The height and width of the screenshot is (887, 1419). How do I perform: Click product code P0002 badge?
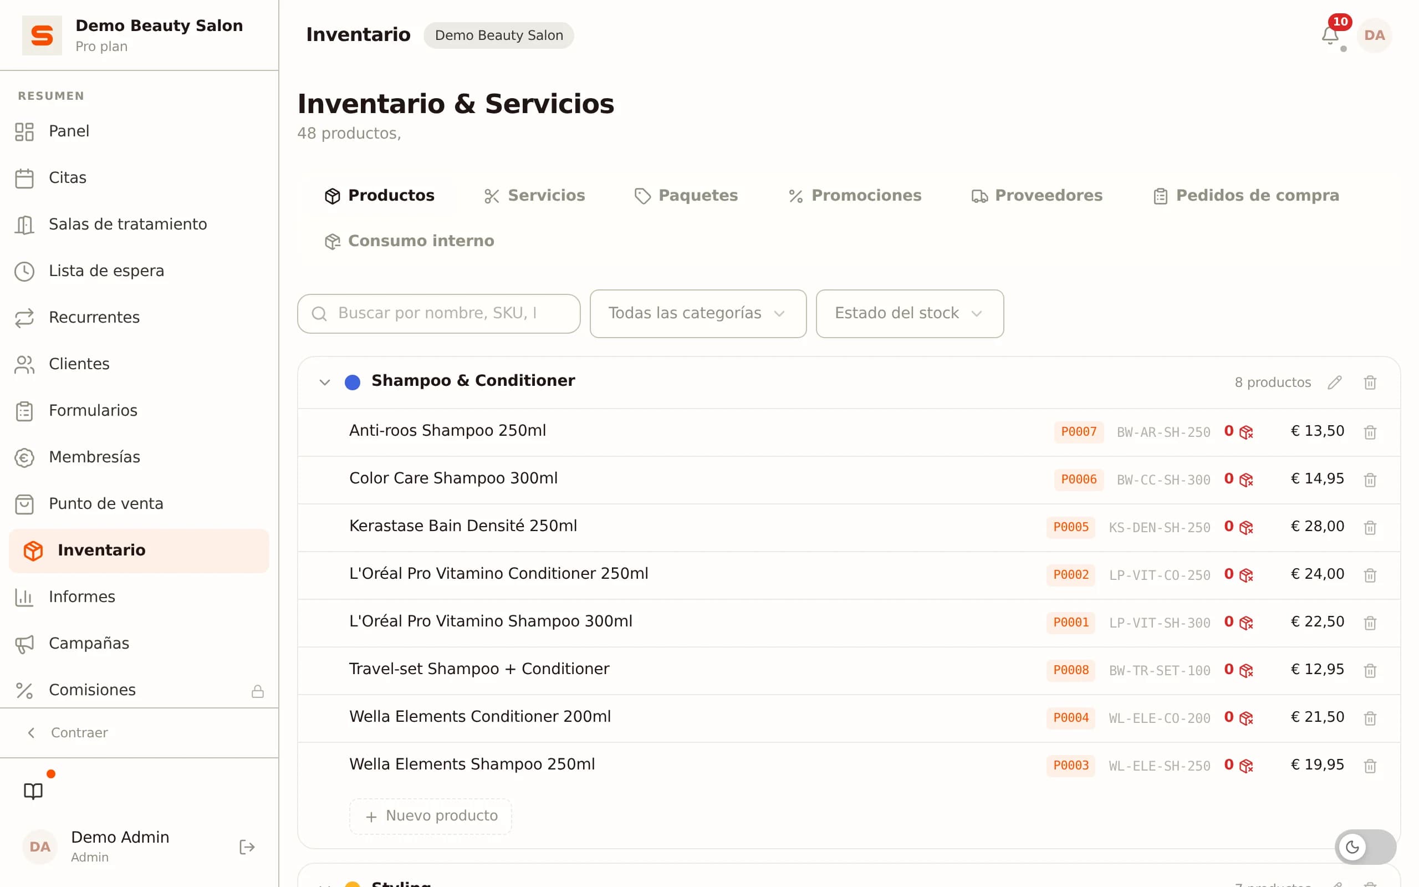coord(1070,575)
